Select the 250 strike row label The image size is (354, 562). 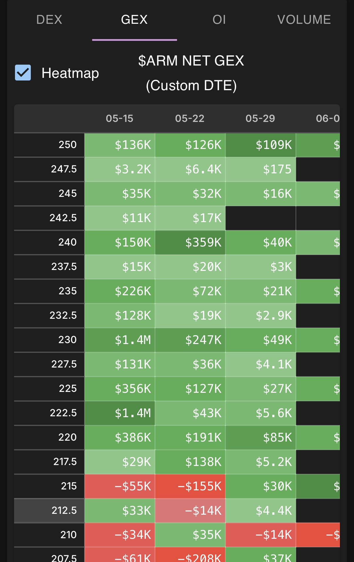coord(49,145)
